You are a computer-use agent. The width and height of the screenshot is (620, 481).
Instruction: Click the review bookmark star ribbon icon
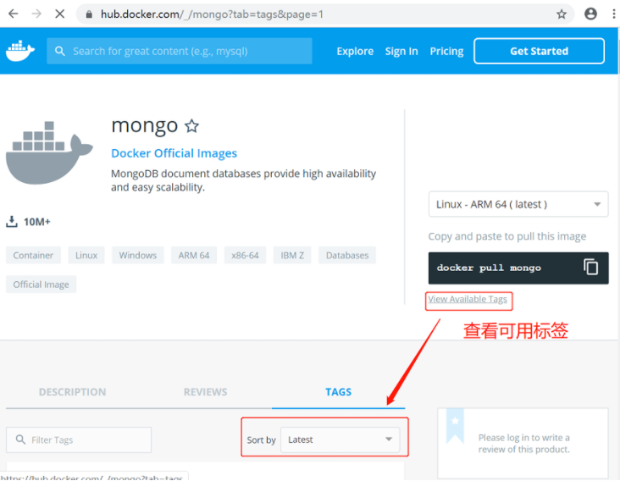pos(455,425)
